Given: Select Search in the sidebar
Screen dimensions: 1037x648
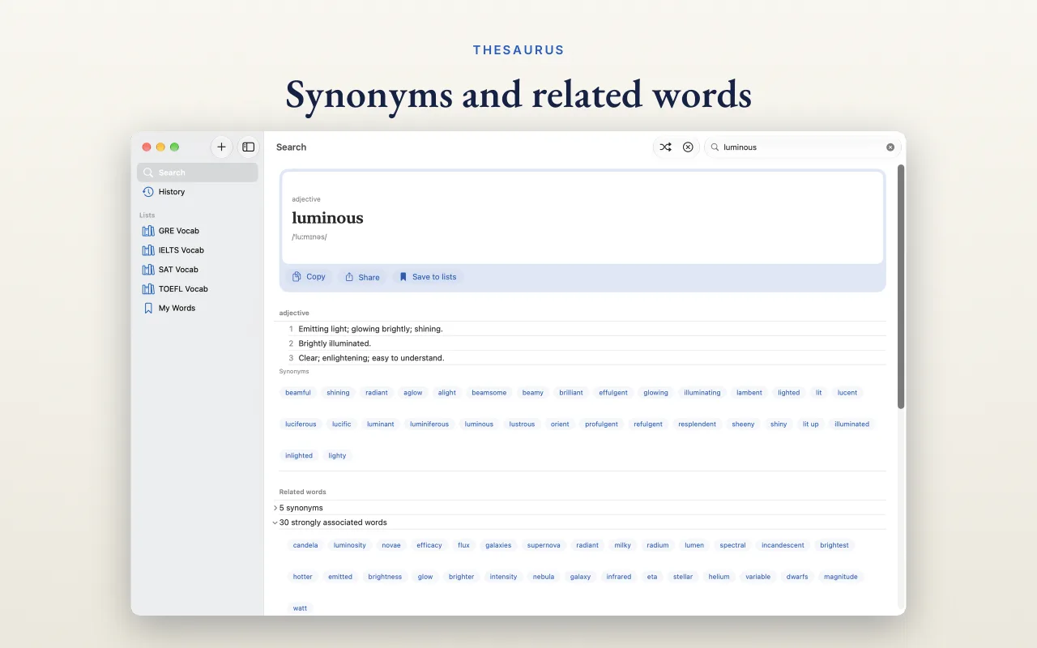Looking at the screenshot, I should (198, 173).
